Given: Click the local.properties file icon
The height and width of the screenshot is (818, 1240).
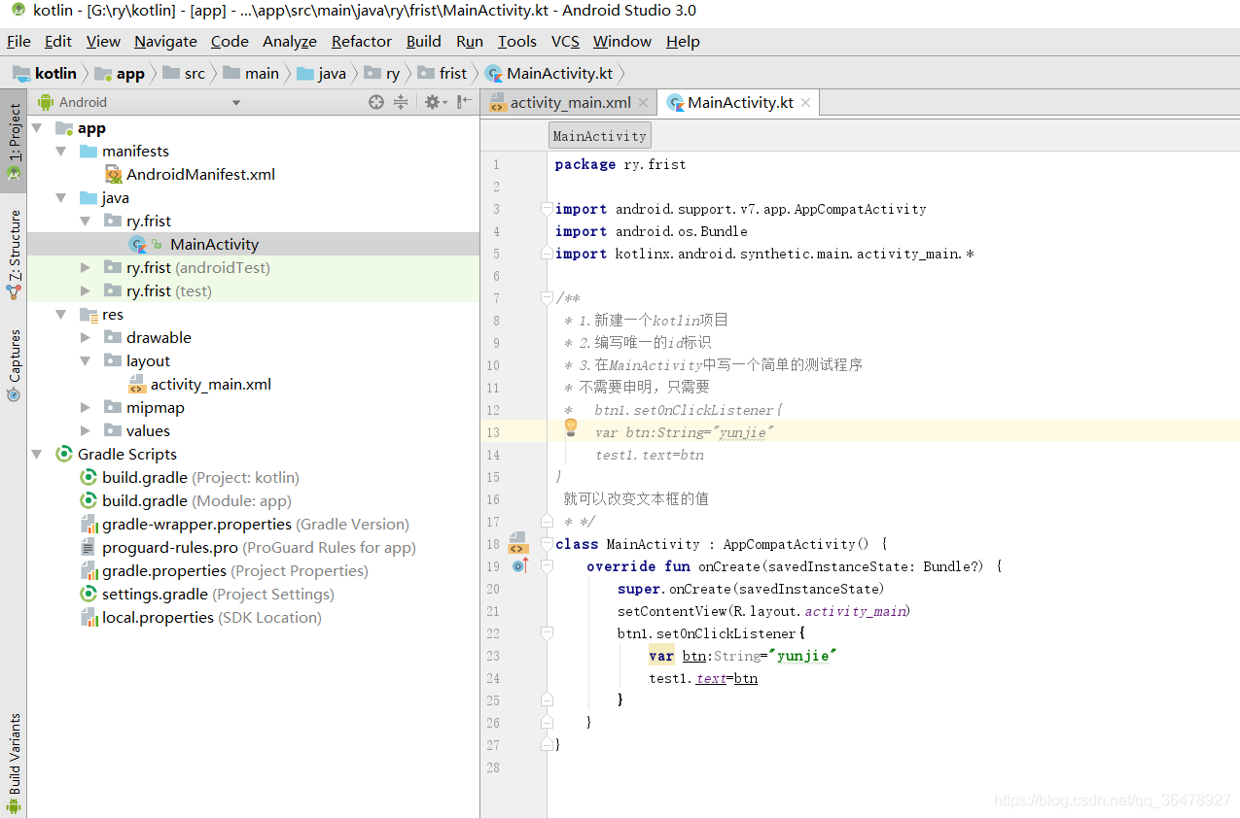Looking at the screenshot, I should (x=89, y=618).
